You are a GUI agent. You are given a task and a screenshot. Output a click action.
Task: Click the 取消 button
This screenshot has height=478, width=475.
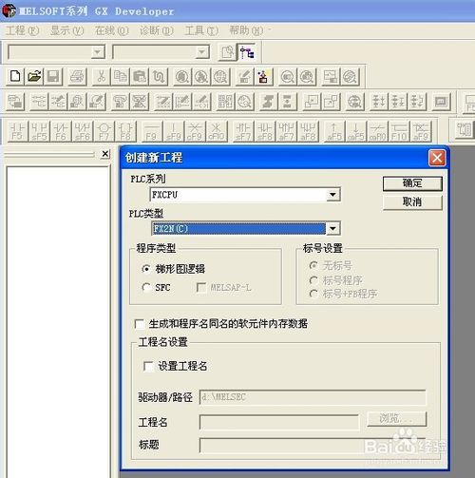pyautogui.click(x=412, y=202)
